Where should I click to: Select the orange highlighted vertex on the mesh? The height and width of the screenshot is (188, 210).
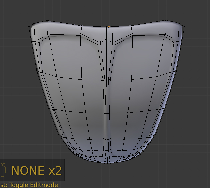tap(109, 27)
